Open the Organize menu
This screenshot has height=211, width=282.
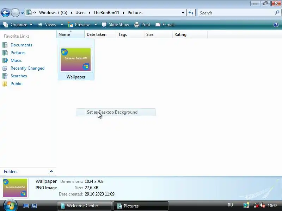19,25
